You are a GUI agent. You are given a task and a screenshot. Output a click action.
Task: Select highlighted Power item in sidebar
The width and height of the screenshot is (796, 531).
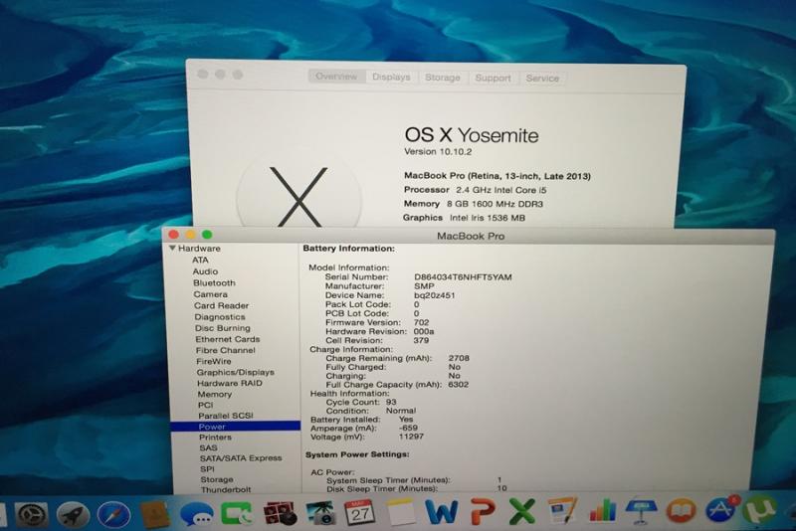coord(236,427)
